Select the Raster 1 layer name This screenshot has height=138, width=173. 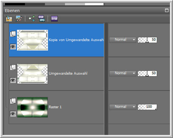point(55,107)
